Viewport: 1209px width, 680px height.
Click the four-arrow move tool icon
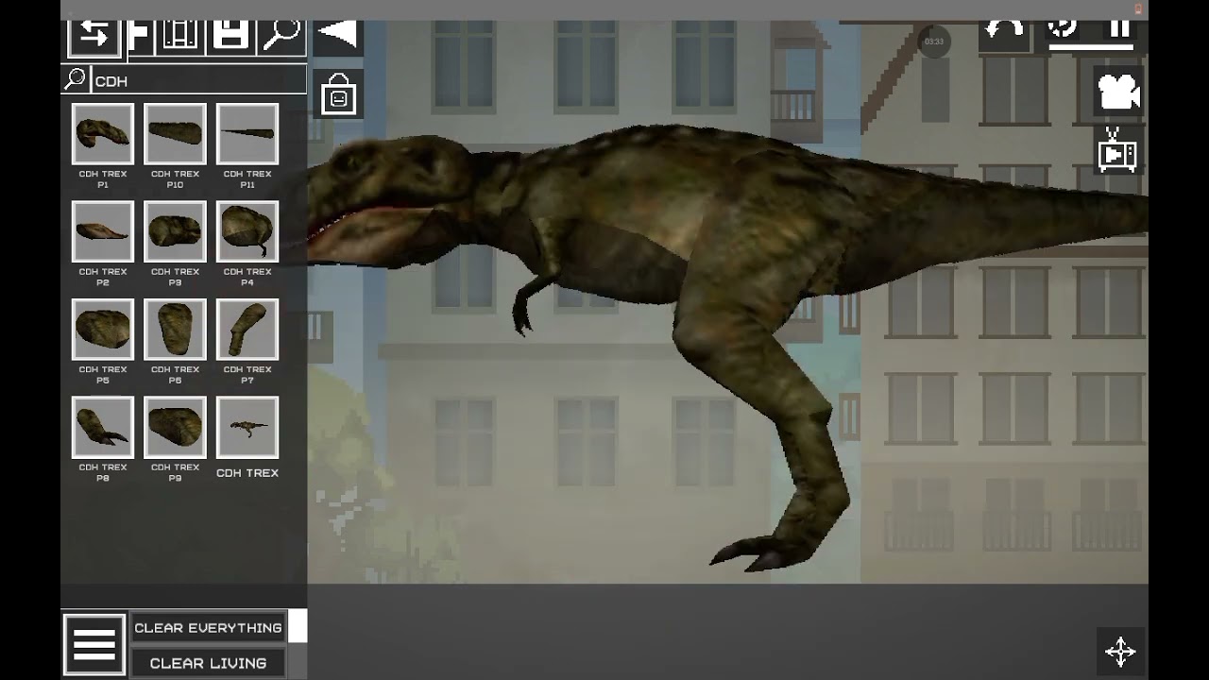point(1120,651)
